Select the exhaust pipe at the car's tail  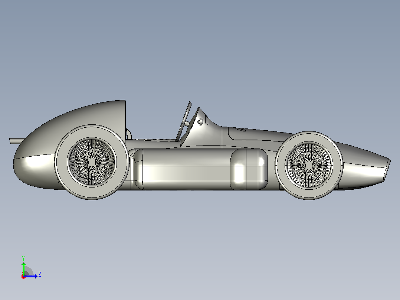tap(17, 141)
